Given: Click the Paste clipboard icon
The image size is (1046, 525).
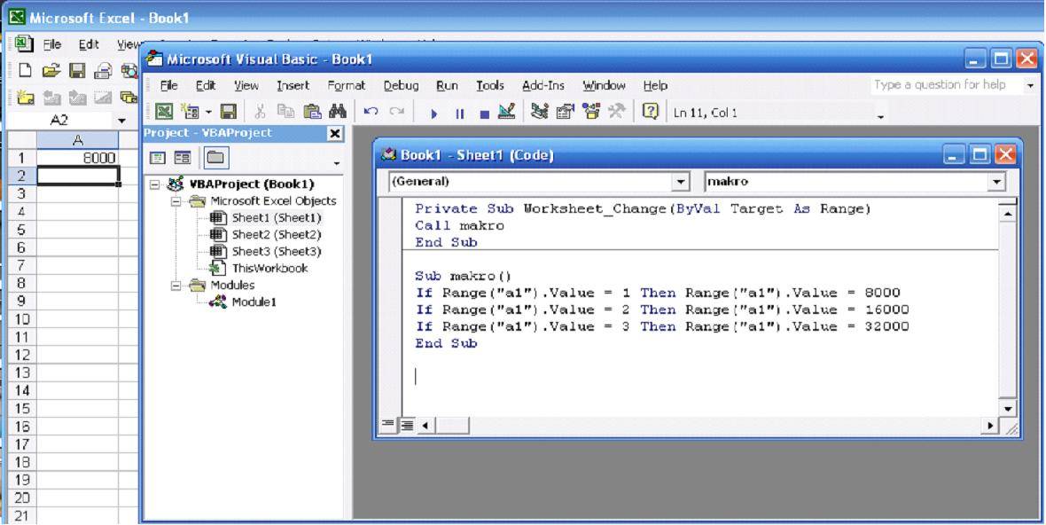Looking at the screenshot, I should point(311,112).
